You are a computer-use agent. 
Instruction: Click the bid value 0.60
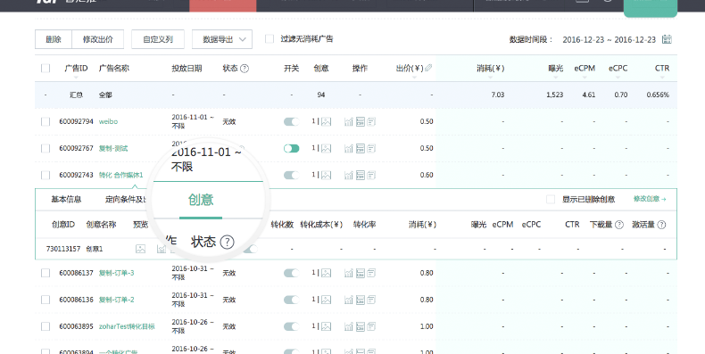(x=427, y=175)
